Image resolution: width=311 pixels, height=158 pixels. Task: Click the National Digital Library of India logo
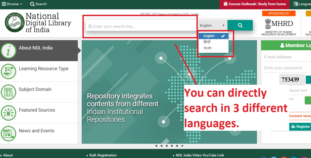38,23
